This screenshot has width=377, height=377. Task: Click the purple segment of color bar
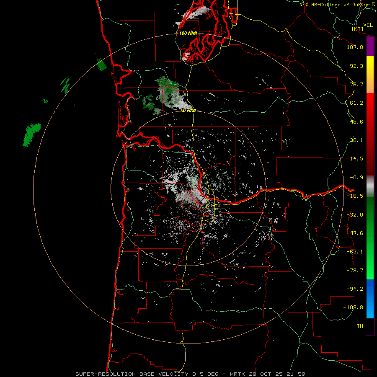pos(370,47)
